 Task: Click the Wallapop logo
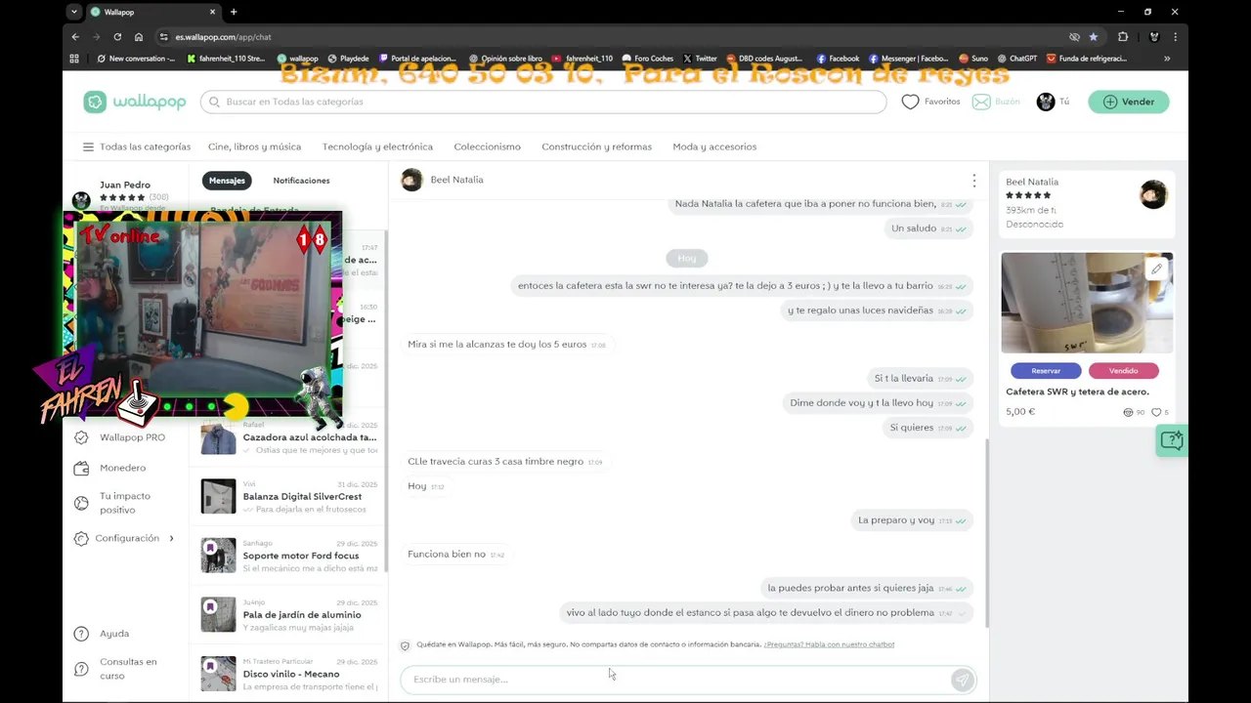pos(135,102)
